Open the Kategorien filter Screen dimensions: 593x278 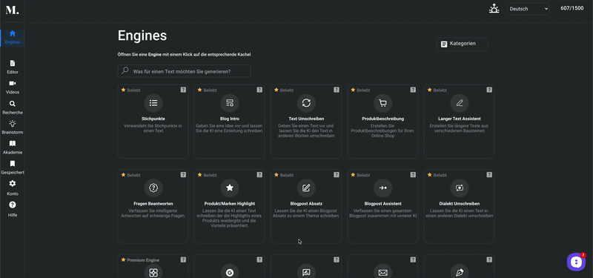click(x=462, y=44)
